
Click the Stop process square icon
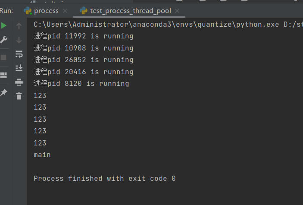[x=3, y=57]
